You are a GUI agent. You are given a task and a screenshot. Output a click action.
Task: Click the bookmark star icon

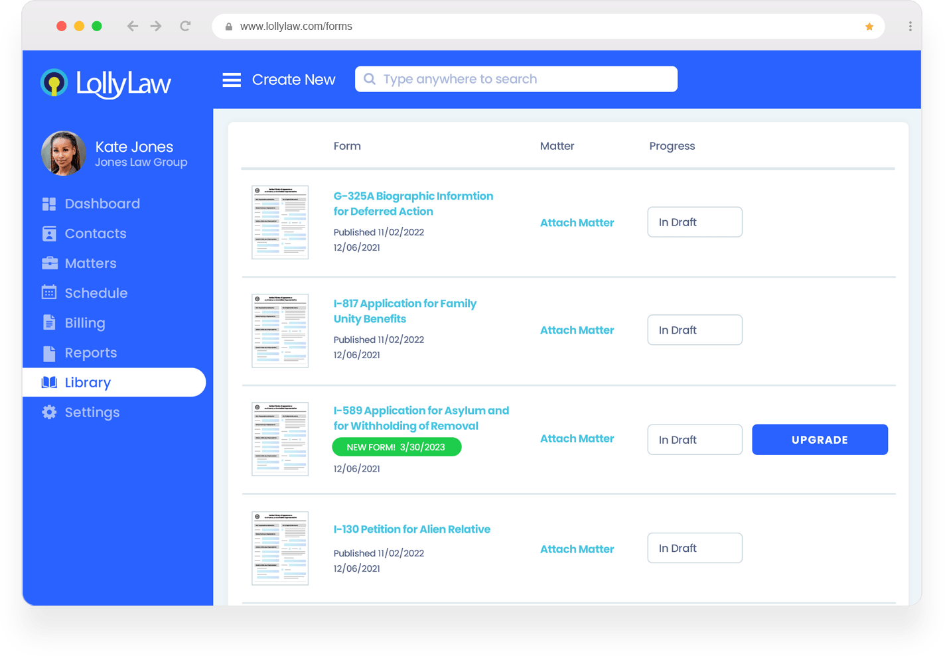tap(869, 27)
